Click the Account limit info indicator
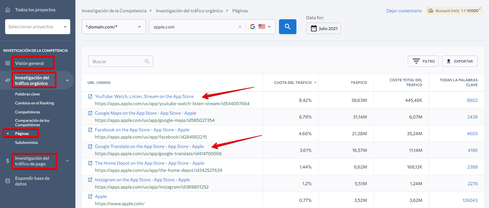 [480, 9]
